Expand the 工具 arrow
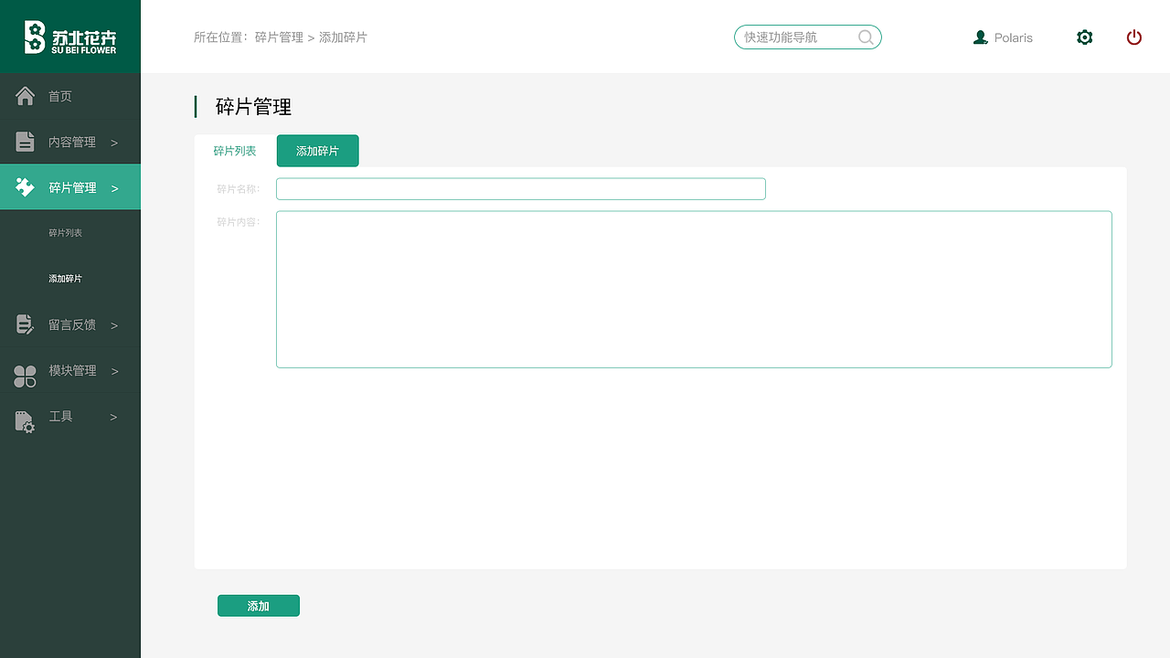Viewport: 1170px width, 658px height. (x=113, y=417)
